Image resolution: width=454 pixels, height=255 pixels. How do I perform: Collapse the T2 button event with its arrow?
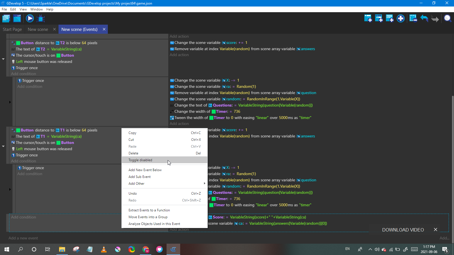(3, 59)
